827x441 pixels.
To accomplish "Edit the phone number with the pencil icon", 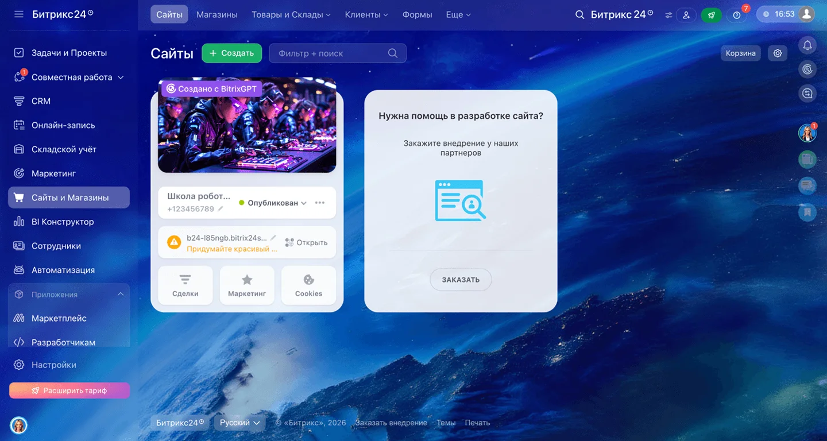I will (x=220, y=209).
